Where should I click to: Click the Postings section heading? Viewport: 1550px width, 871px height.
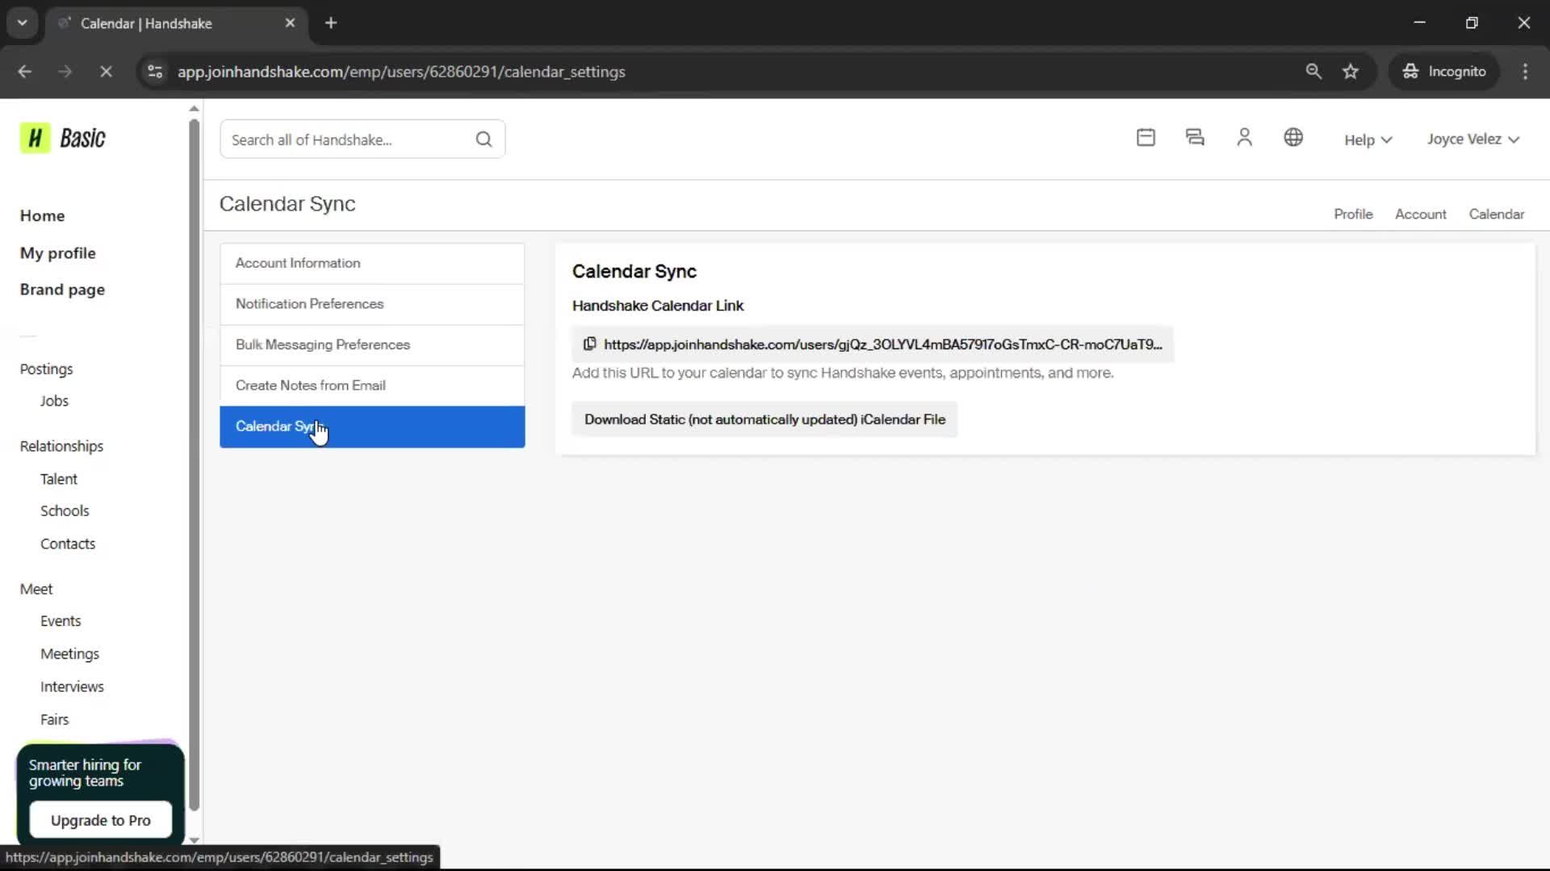point(46,369)
